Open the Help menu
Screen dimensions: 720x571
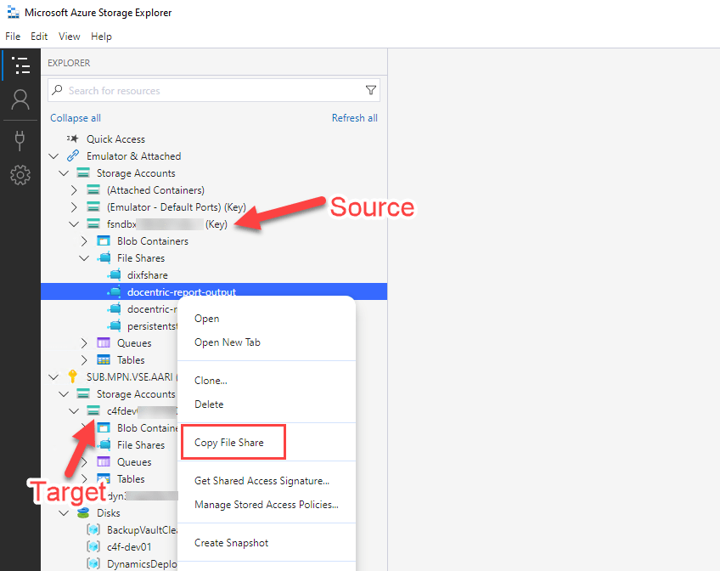tap(102, 37)
